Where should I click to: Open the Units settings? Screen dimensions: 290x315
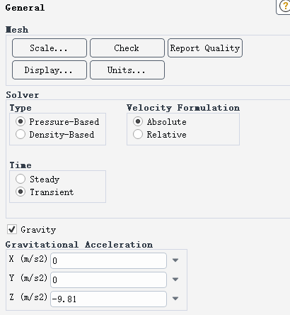[127, 70]
